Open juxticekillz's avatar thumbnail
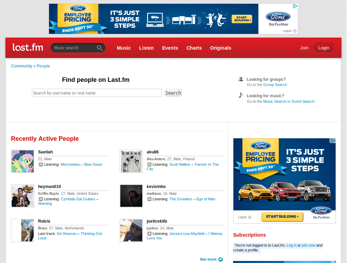The height and width of the screenshot is (263, 351). (131, 230)
